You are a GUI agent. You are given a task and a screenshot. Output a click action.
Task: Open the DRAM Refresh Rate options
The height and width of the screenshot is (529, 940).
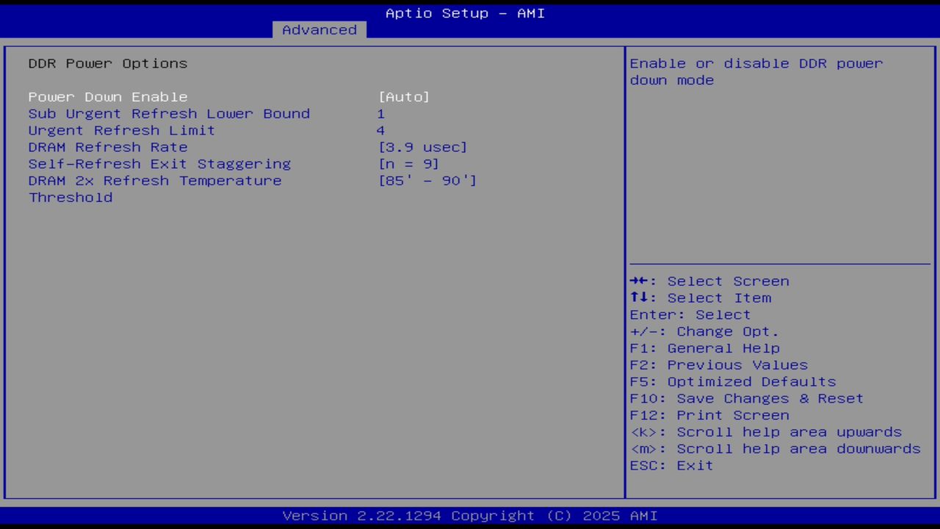(107, 147)
